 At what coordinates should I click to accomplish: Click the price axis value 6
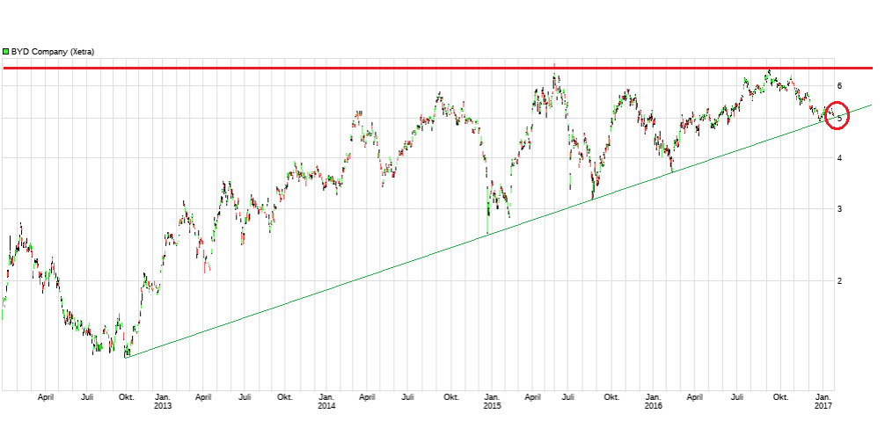pyautogui.click(x=840, y=85)
